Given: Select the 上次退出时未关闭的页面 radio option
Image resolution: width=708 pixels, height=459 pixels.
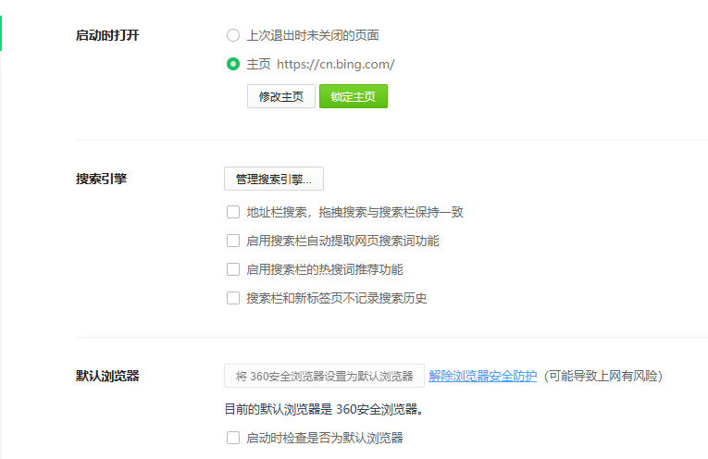Looking at the screenshot, I should 233,36.
